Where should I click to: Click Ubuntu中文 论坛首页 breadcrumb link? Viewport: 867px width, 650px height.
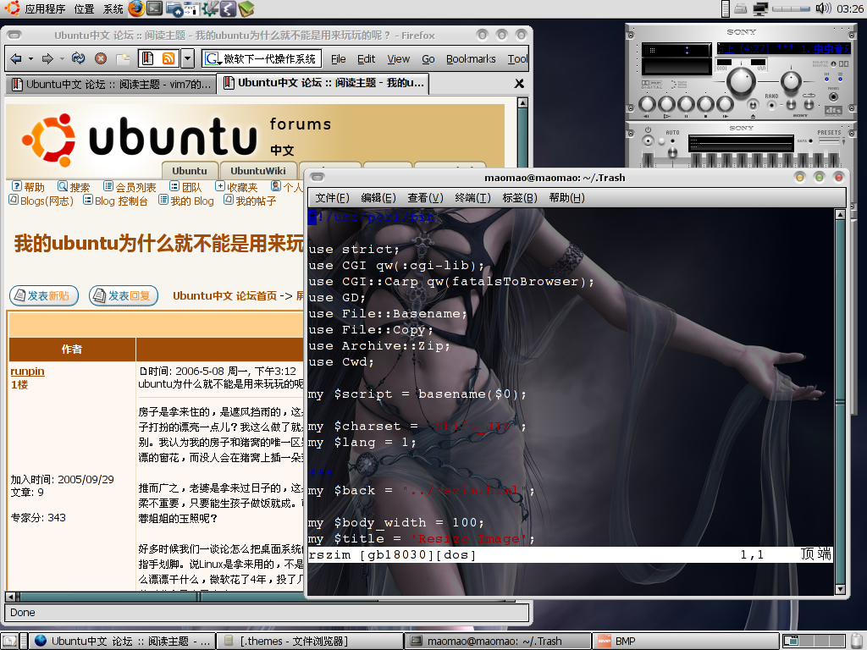coord(224,295)
